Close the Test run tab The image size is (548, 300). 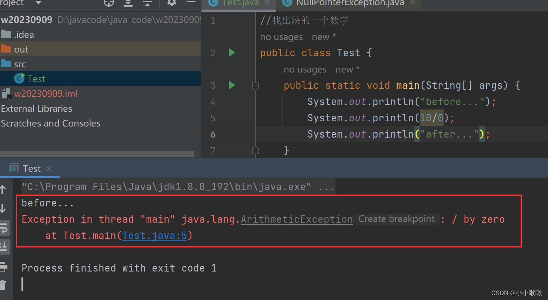tap(49, 169)
